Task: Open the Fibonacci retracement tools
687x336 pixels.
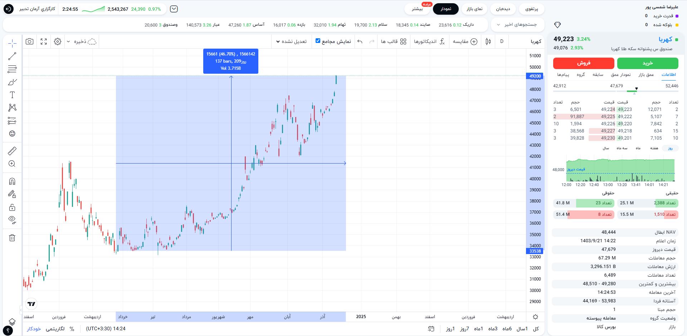Action: tap(12, 69)
